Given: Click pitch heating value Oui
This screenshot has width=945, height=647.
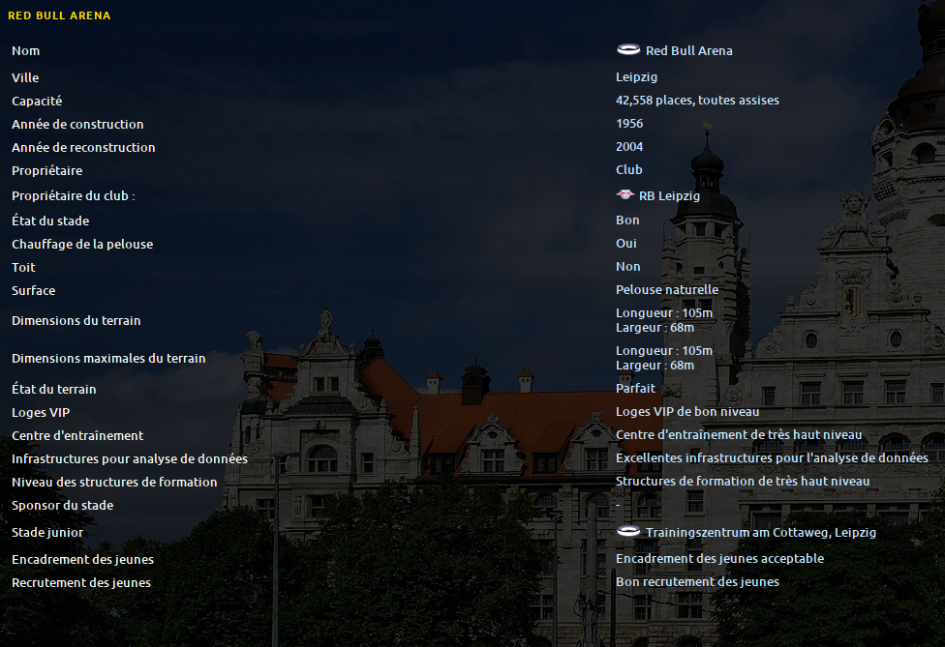Looking at the screenshot, I should (625, 243).
